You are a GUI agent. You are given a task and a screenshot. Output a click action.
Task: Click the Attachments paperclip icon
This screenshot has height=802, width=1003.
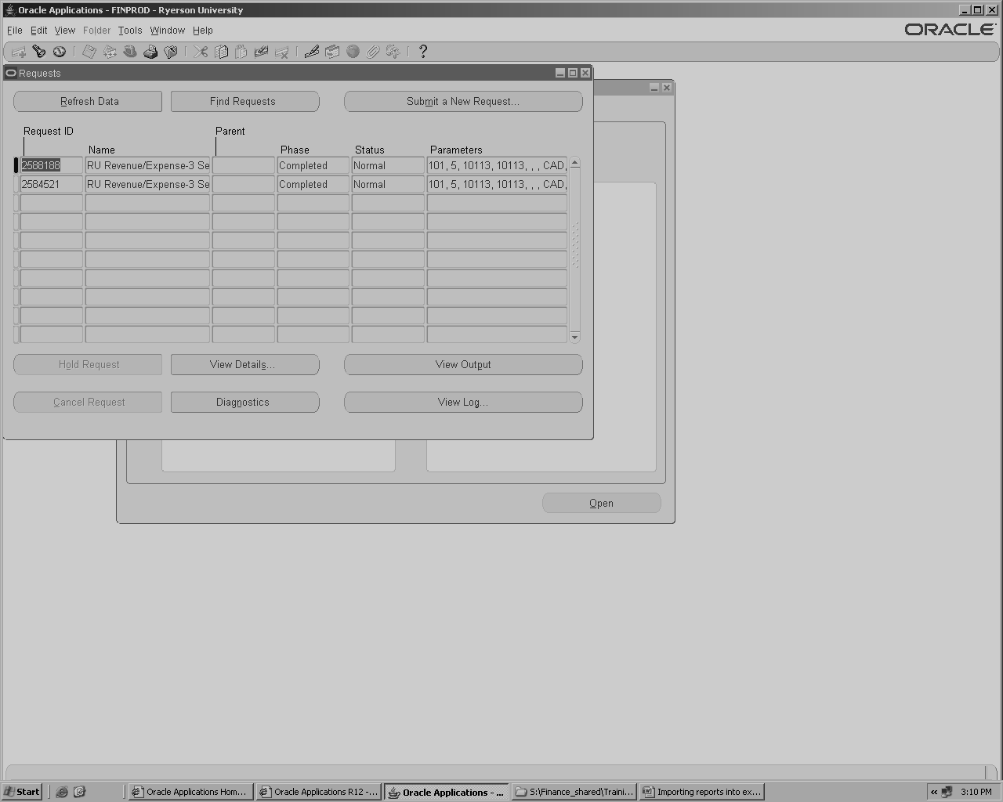pyautogui.click(x=373, y=52)
